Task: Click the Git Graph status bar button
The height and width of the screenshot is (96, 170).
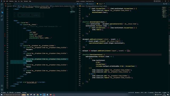Action: pyautogui.click(x=24, y=93)
